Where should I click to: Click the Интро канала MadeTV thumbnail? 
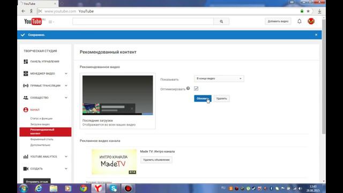[114, 162]
